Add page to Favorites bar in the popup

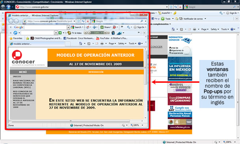pyautogui.click(x=28, y=38)
